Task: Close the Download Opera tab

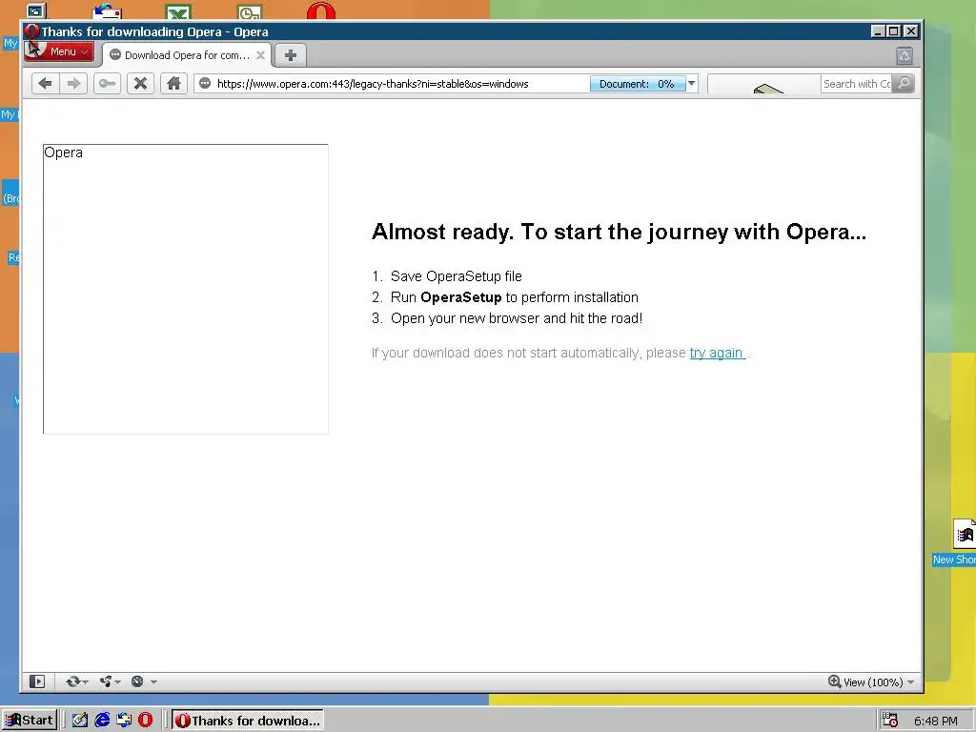Action: coord(261,55)
